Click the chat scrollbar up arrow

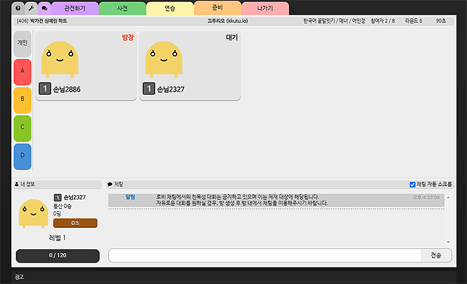(x=448, y=198)
